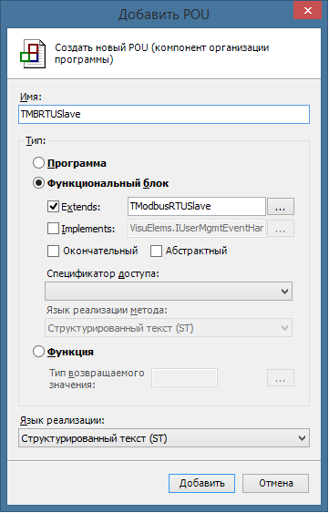Open the Язык реализации метода dropdown
Viewport: 329px width, 513px height.
coord(169,328)
